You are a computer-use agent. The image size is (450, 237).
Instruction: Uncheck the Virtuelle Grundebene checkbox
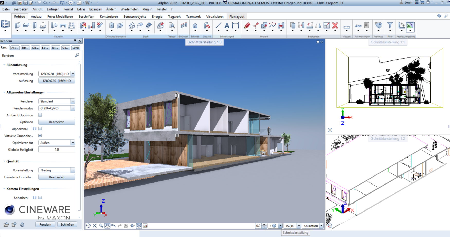click(40, 136)
